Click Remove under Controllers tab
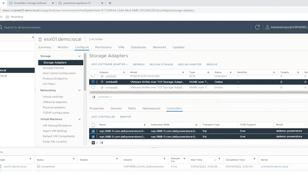 click(126, 117)
